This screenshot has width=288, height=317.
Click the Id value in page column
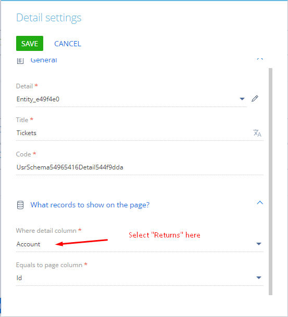tap(19, 278)
